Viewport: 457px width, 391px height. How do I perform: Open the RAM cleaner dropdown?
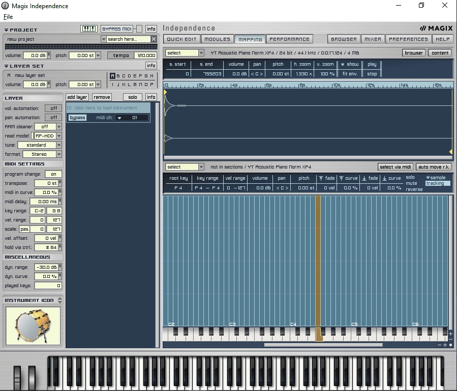59,127
